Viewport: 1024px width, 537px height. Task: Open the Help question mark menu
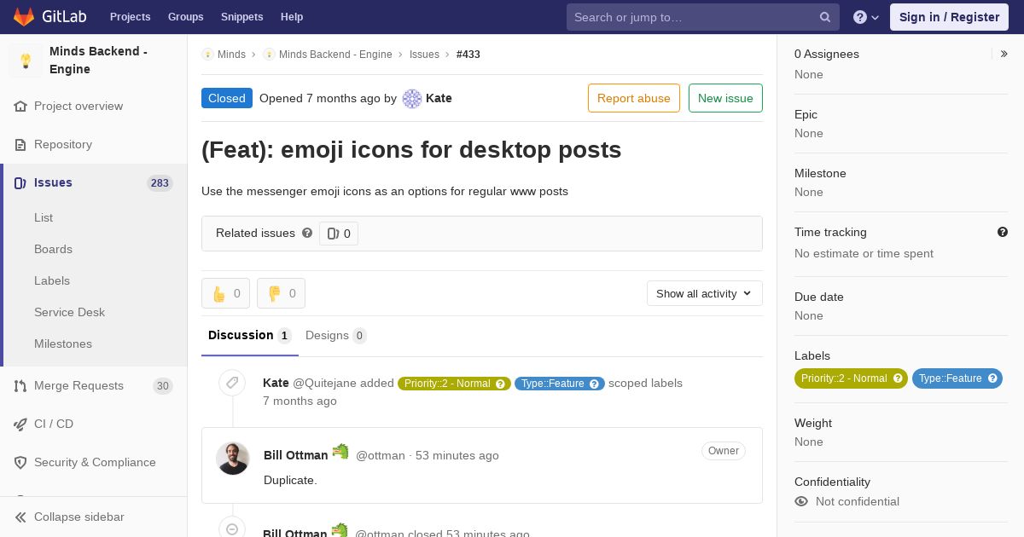point(865,17)
